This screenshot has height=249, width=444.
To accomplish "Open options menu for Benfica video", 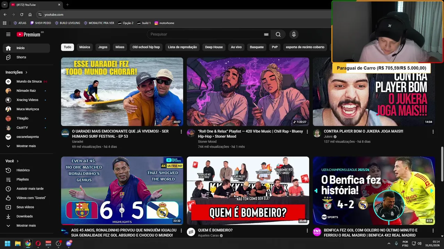I will point(433,231).
